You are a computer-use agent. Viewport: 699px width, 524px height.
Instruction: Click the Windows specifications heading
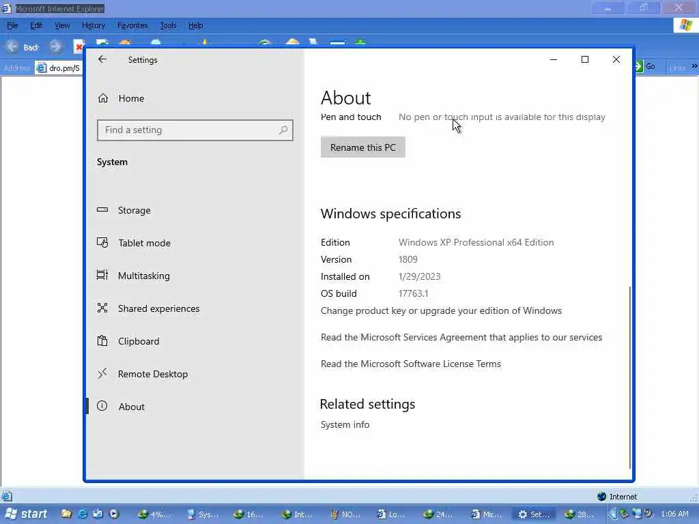(391, 214)
